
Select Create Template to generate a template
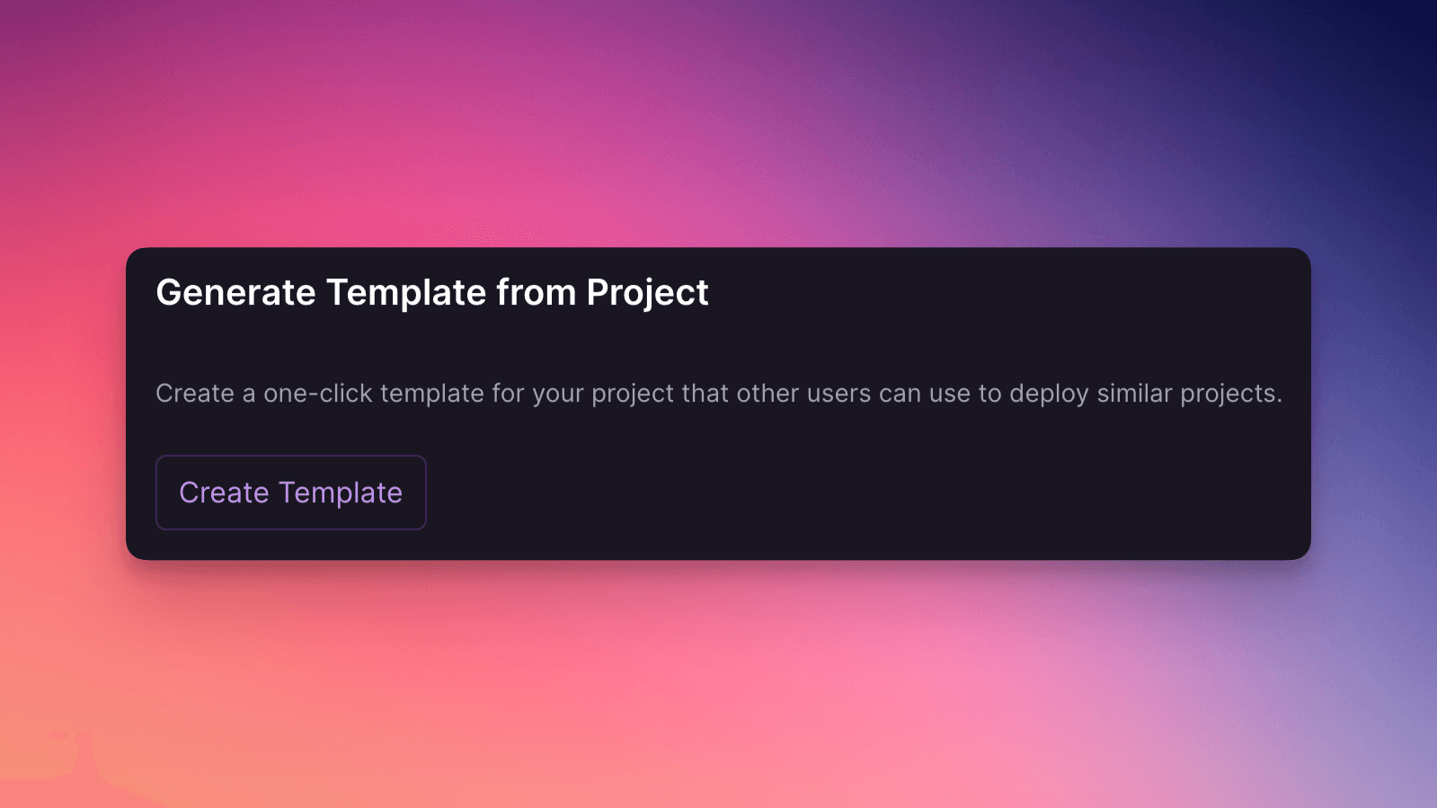click(290, 492)
